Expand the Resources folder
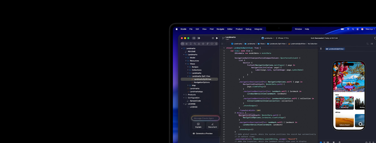 click(186, 61)
